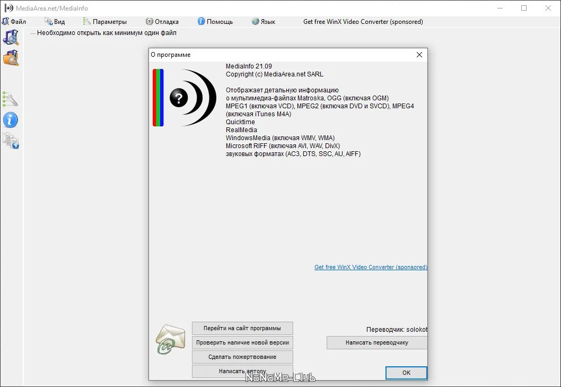Click the open folder icon in sidebar
This screenshot has height=387, width=561.
11,58
